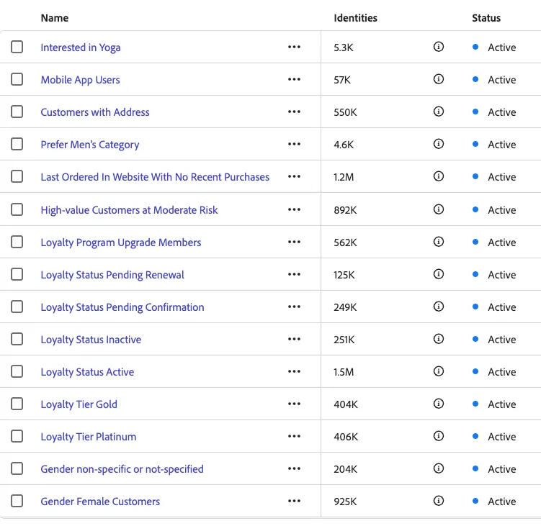Open info icon for Interested in Yoga row
541x526 pixels.
pos(438,47)
